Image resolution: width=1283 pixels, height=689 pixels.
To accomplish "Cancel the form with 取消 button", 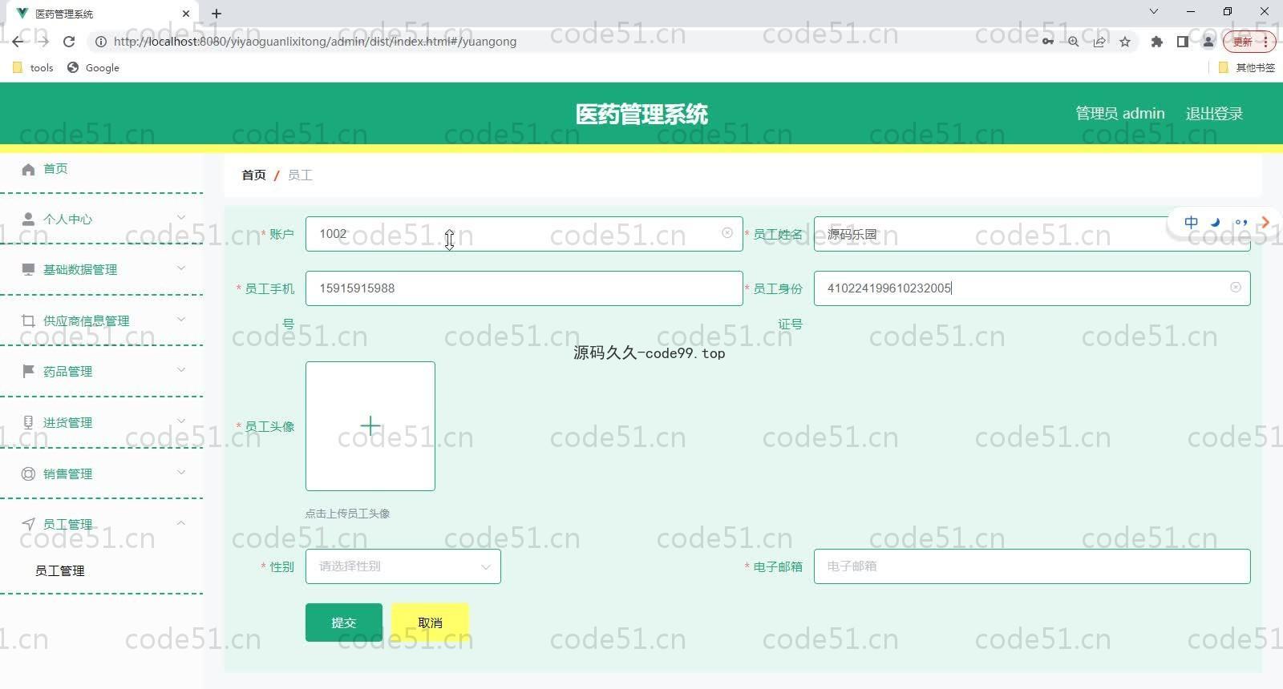I will (430, 623).
